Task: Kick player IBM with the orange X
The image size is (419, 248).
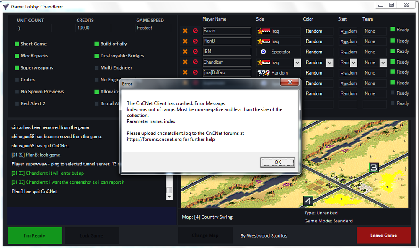Action: (x=185, y=52)
